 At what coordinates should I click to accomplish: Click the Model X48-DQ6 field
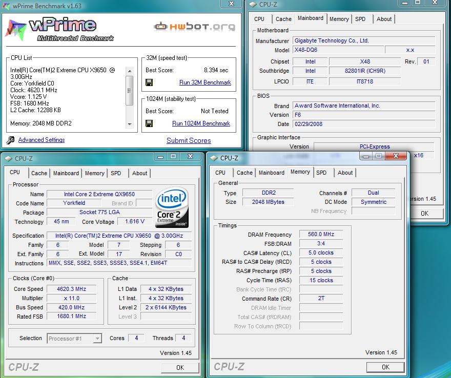[x=338, y=50]
